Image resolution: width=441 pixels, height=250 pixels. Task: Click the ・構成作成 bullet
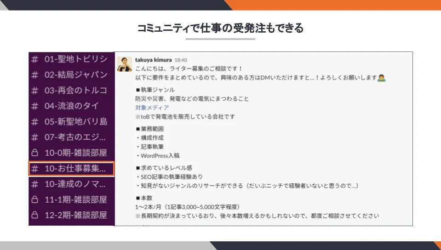click(x=149, y=138)
